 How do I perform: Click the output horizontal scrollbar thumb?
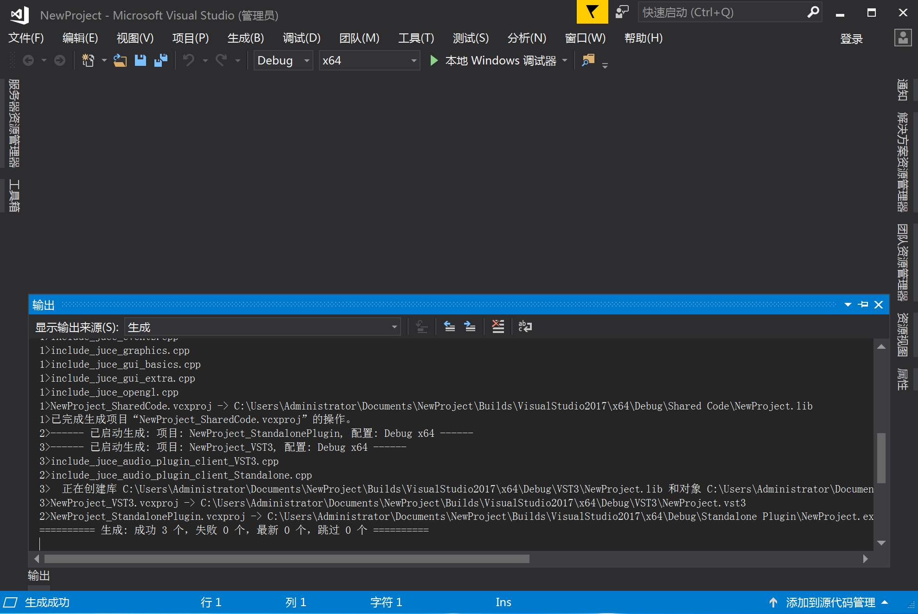click(287, 559)
